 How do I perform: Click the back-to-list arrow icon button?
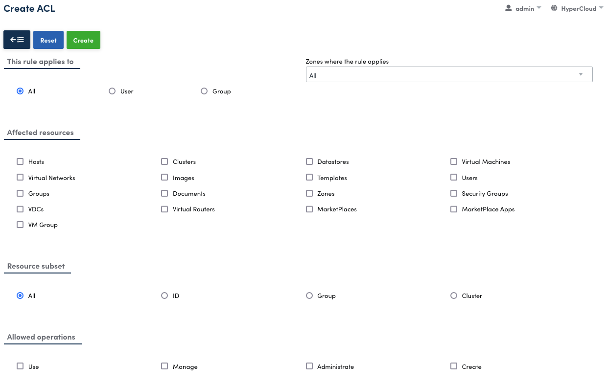(17, 40)
